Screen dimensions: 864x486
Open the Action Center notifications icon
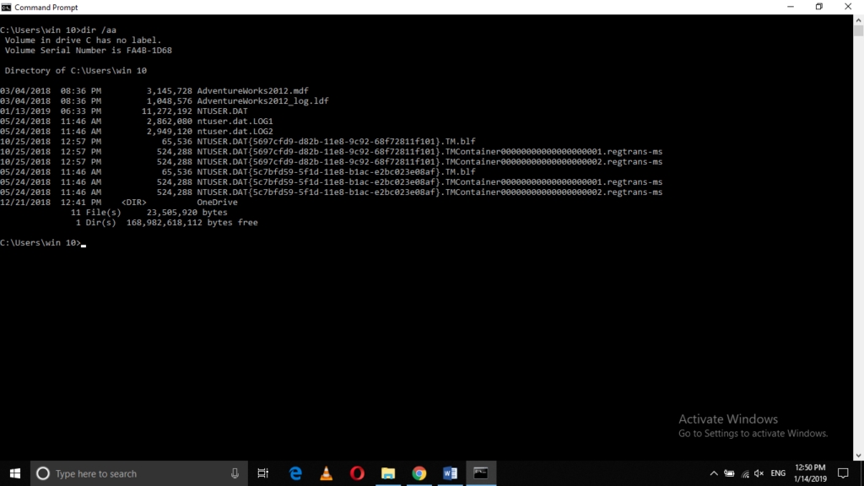click(842, 473)
